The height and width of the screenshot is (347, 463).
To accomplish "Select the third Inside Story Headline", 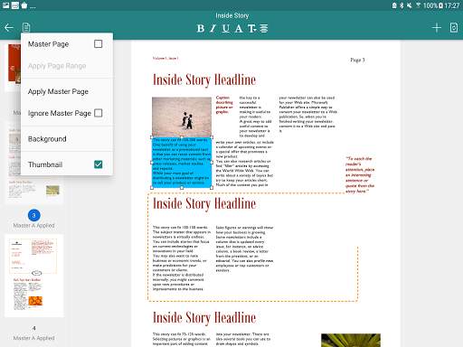I will [204, 318].
